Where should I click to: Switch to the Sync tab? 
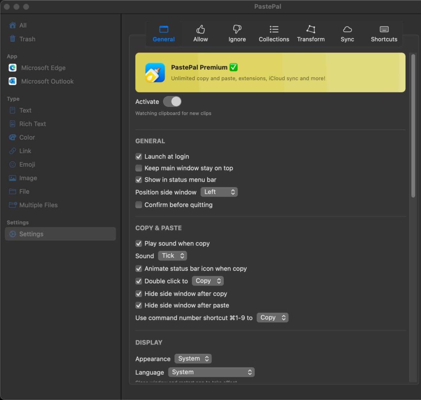click(347, 34)
